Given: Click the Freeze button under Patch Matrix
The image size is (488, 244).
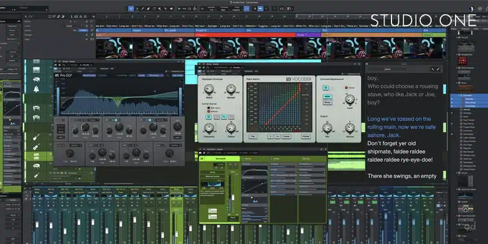Looking at the screenshot, I should [286, 137].
